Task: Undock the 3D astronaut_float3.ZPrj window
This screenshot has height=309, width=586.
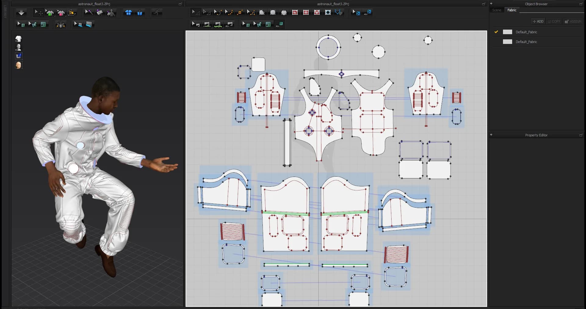Action: [180, 4]
